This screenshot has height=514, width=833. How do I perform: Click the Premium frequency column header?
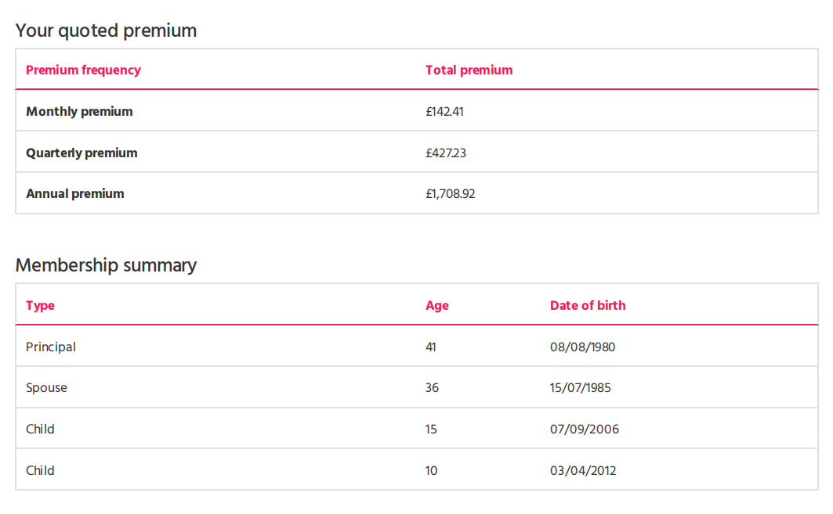coord(83,70)
